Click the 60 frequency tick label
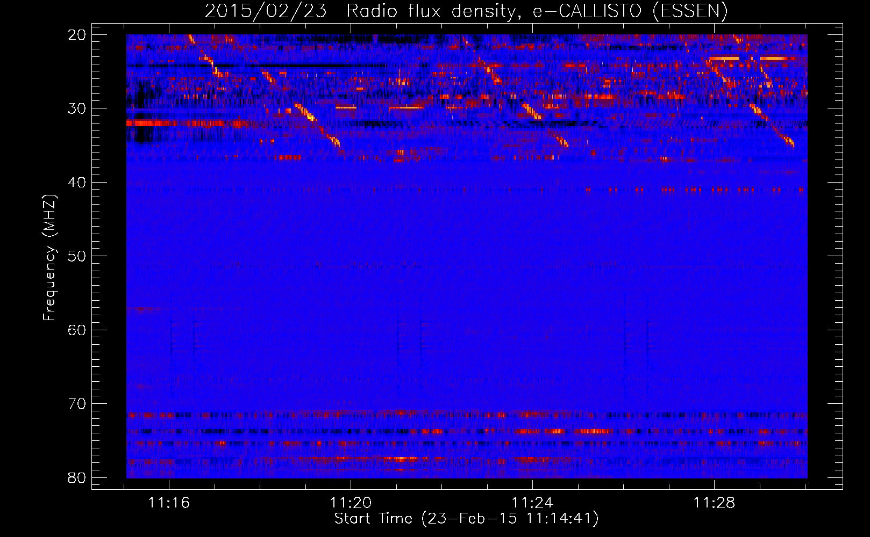870x537 pixels. click(x=77, y=330)
